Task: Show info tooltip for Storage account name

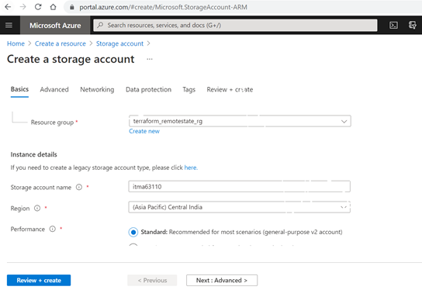Action: pyautogui.click(x=79, y=187)
